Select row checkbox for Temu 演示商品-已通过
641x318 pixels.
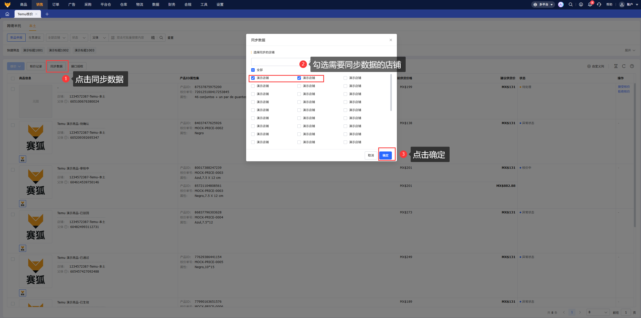tap(13, 259)
